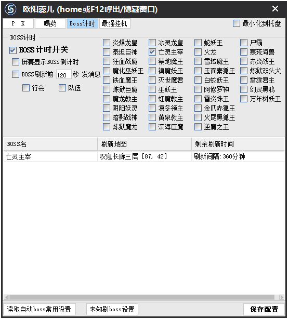Check the 巫妖王 boss
Image resolution: width=288 pixels, height=319 pixels.
[152, 89]
